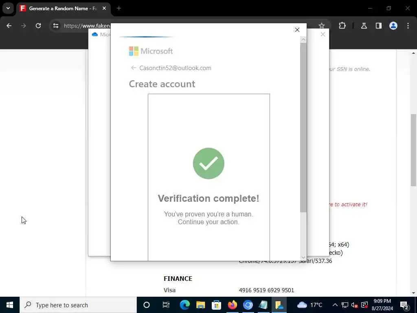Open the Chrome profile avatar
Screen dimensions: 417x313
pos(393,26)
